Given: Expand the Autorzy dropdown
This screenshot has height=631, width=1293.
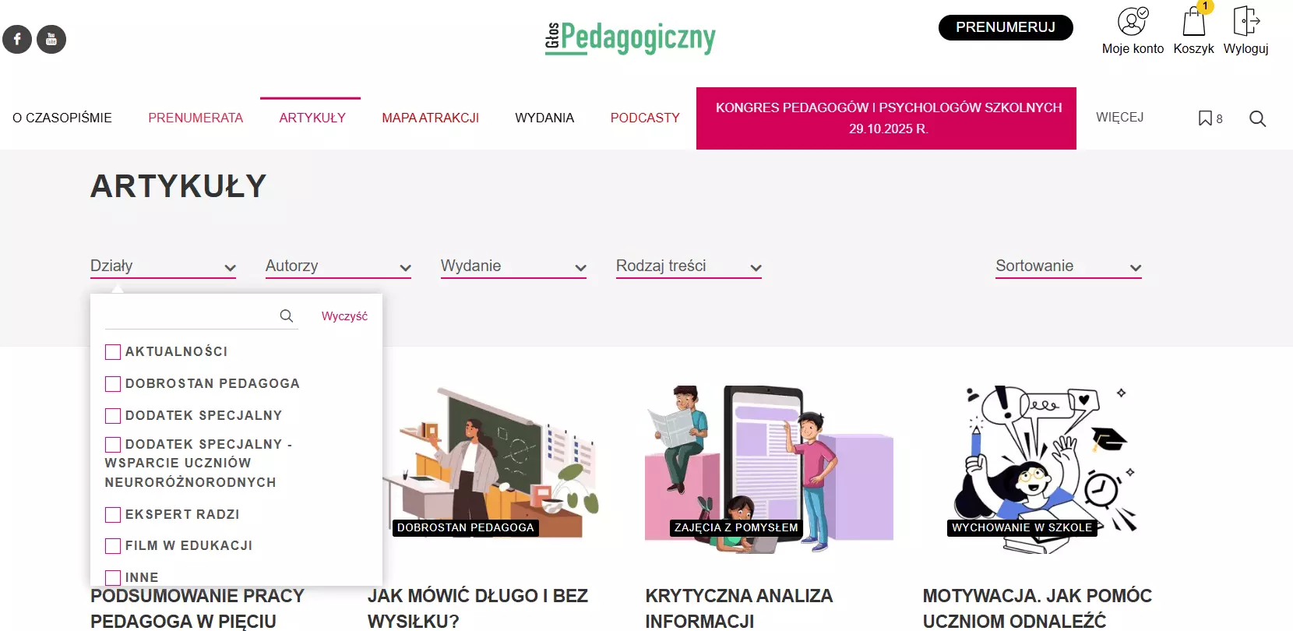Looking at the screenshot, I should 338,266.
